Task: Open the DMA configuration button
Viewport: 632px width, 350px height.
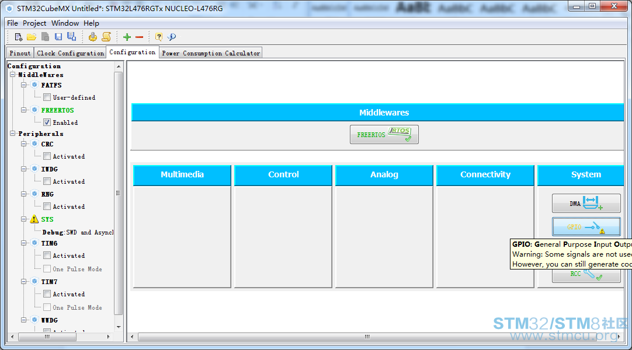Action: click(x=586, y=203)
